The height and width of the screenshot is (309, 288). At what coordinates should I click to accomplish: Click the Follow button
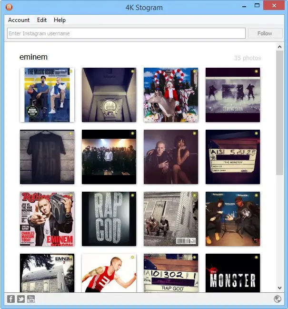pyautogui.click(x=265, y=33)
